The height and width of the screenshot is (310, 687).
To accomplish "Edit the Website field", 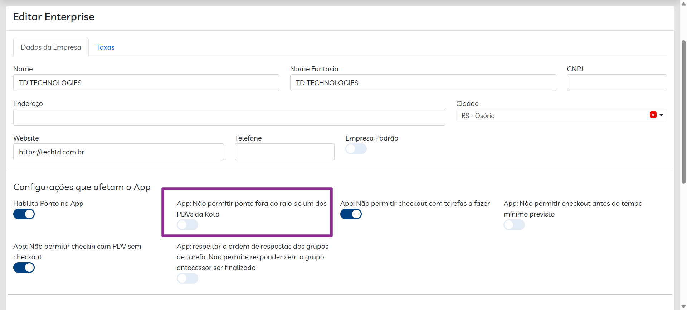I will (118, 152).
